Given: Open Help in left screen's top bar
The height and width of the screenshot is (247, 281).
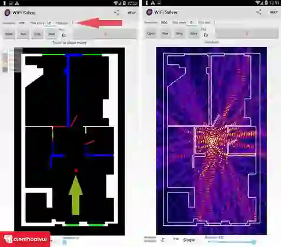Looking at the screenshot, I should pyautogui.click(x=132, y=13).
